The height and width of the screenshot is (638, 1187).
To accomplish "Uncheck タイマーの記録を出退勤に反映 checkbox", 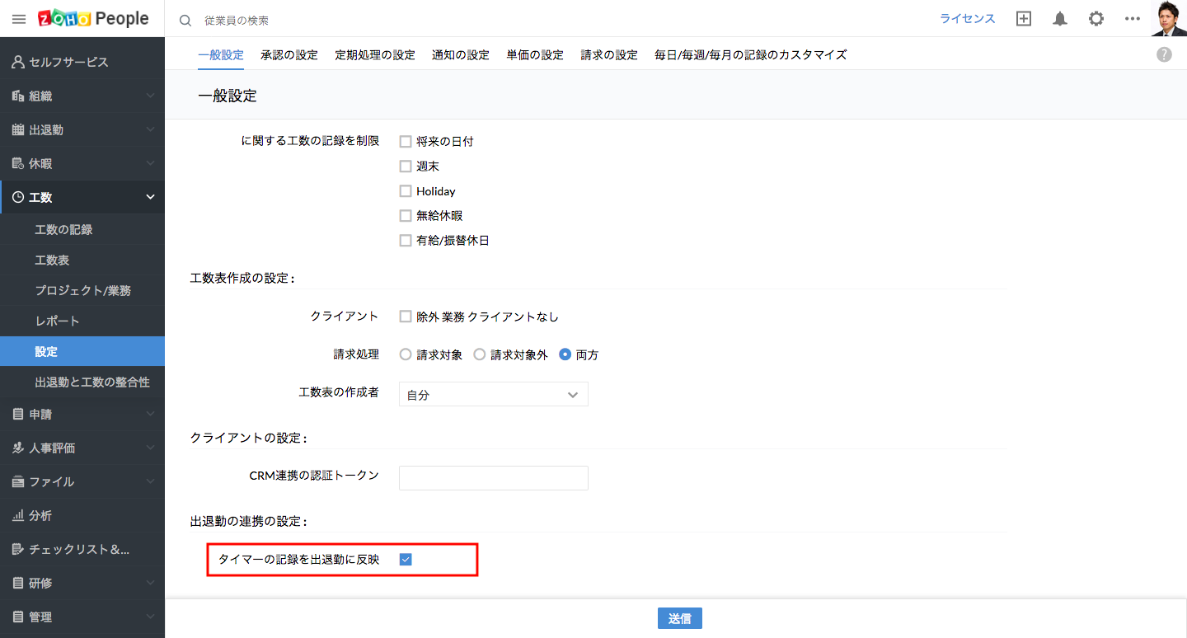I will pyautogui.click(x=406, y=560).
